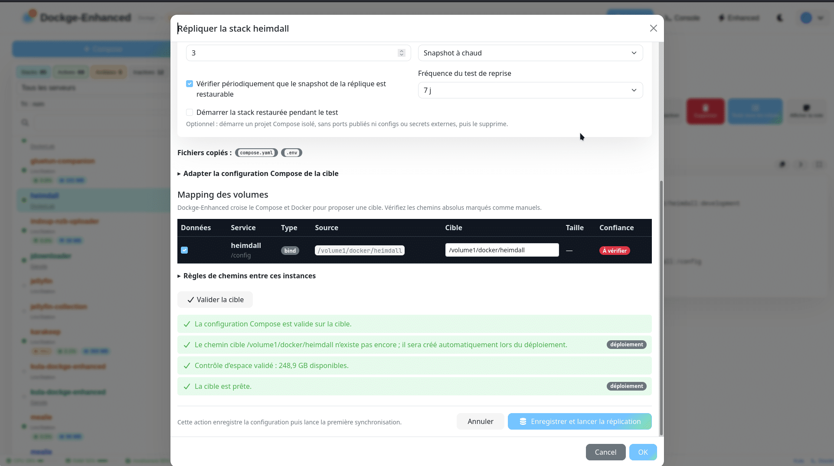
Task: Click the 'Type' column header
Action: pyautogui.click(x=289, y=228)
